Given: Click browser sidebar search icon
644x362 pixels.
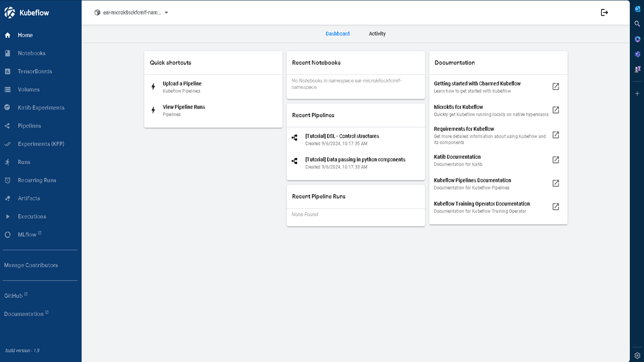Looking at the screenshot, I should [x=637, y=24].
